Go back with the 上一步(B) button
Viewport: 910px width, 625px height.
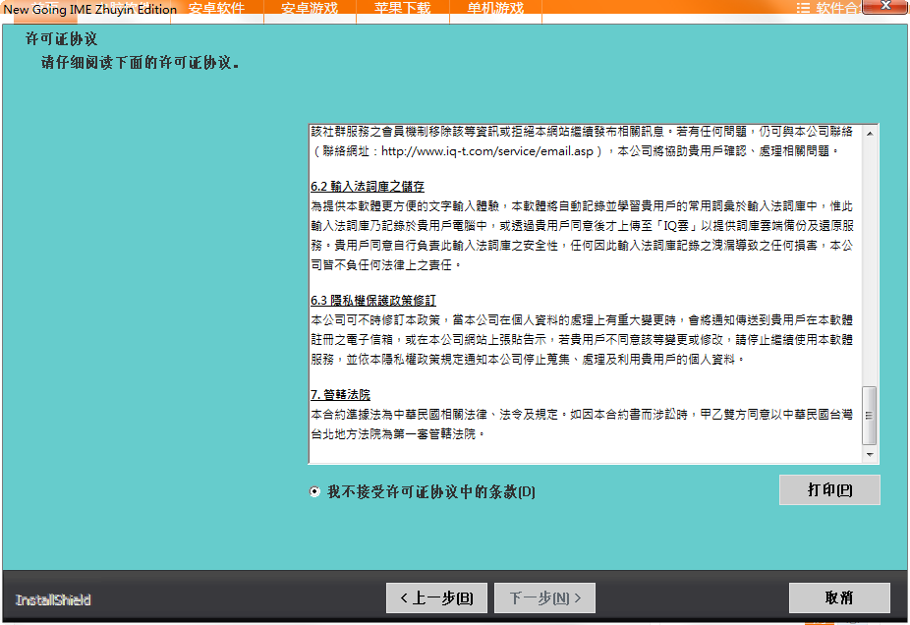(435, 597)
